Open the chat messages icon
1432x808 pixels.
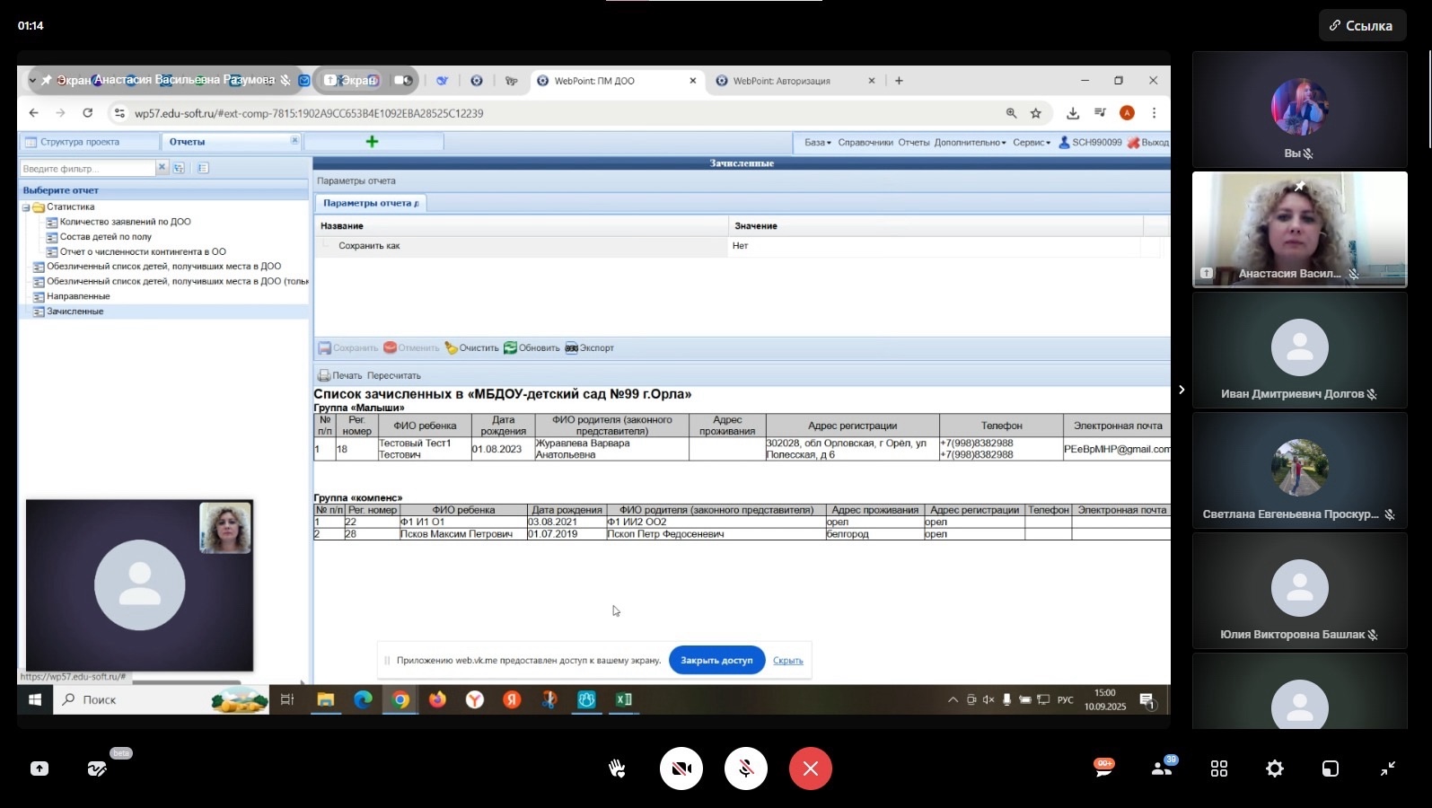pos(1103,768)
